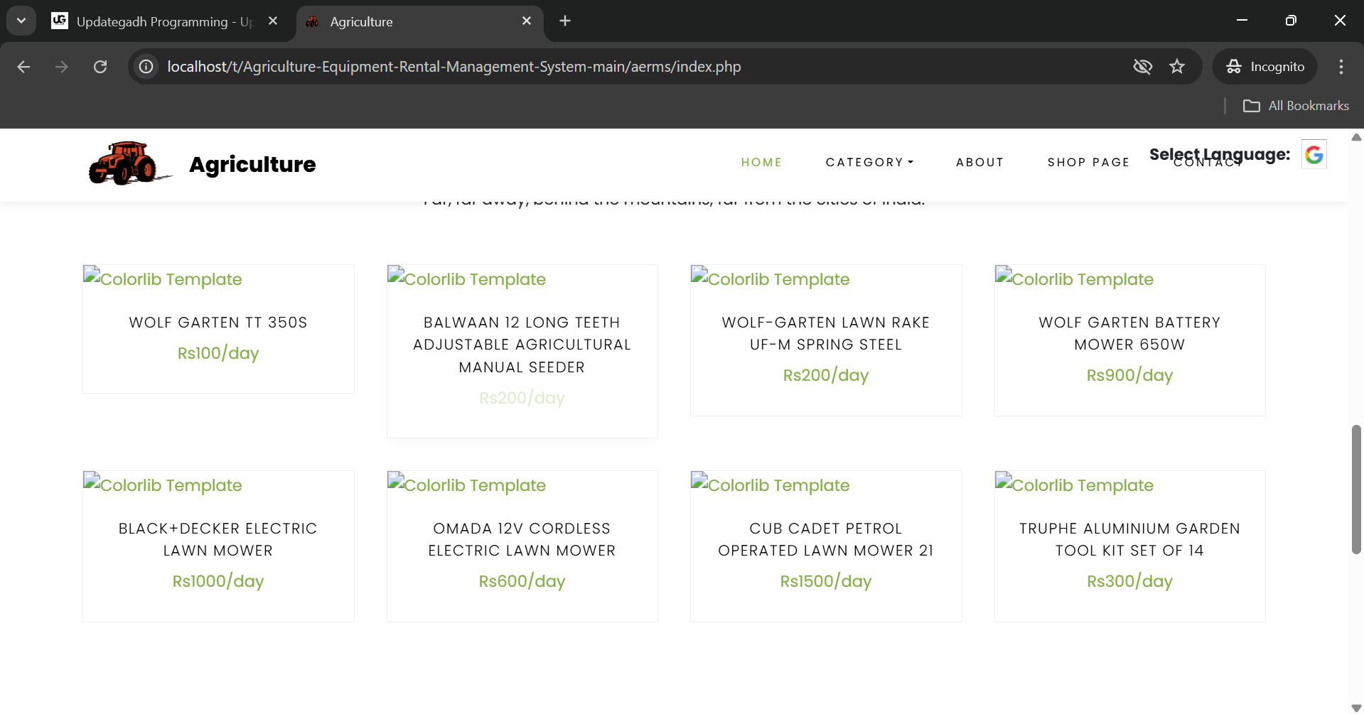The width and height of the screenshot is (1364, 714).
Task: Open Truphe Aluminium Garden Tool Kit title
Action: 1129,539
